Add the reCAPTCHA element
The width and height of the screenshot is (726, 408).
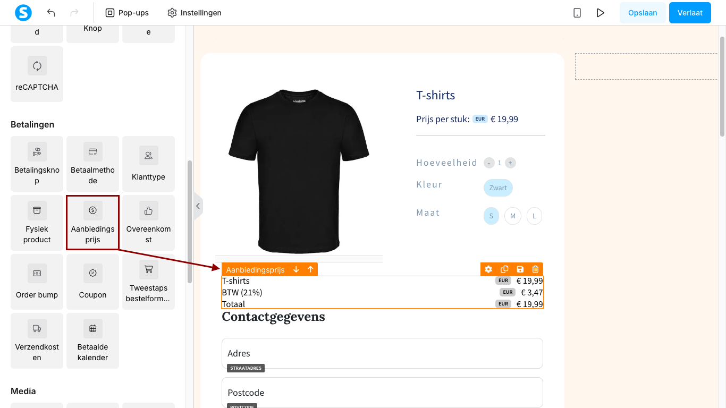(37, 74)
